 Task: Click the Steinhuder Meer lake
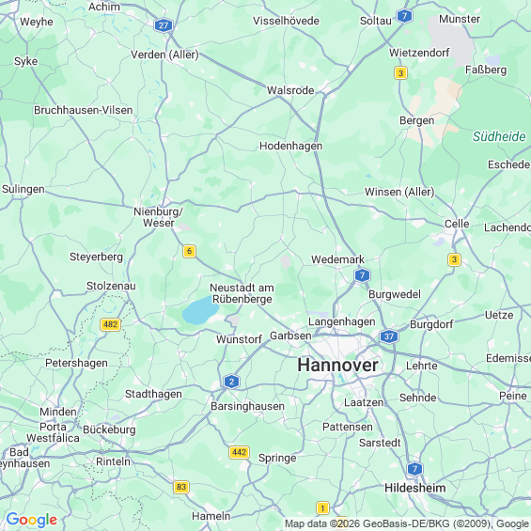coord(200,310)
